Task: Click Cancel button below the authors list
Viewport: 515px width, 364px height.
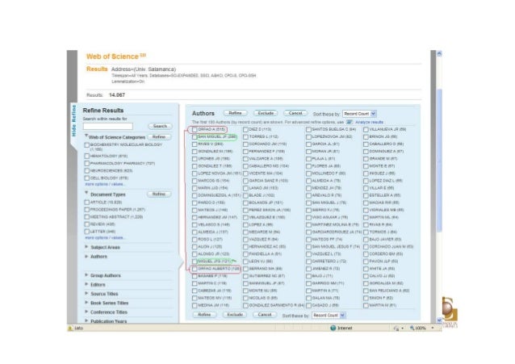Action: click(265, 315)
